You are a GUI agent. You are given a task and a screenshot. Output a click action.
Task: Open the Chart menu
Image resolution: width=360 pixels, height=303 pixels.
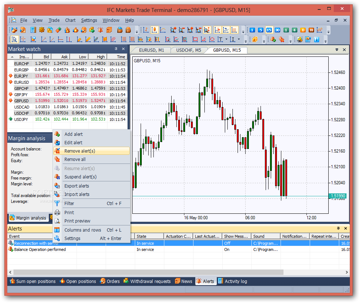(70, 20)
